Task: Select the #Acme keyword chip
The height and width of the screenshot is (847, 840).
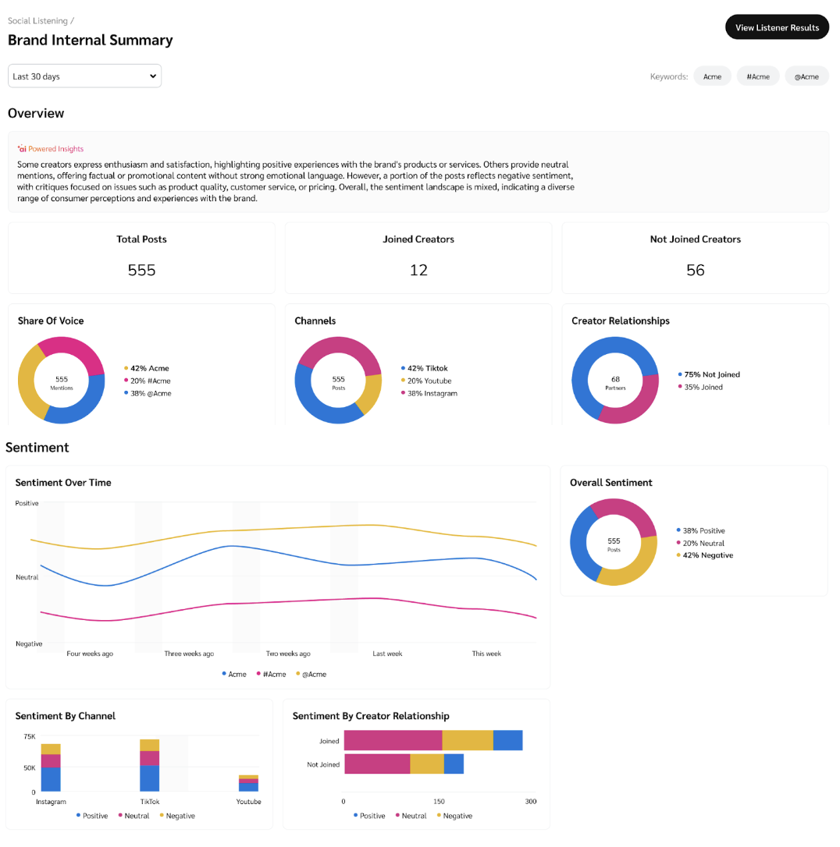Action: point(758,76)
